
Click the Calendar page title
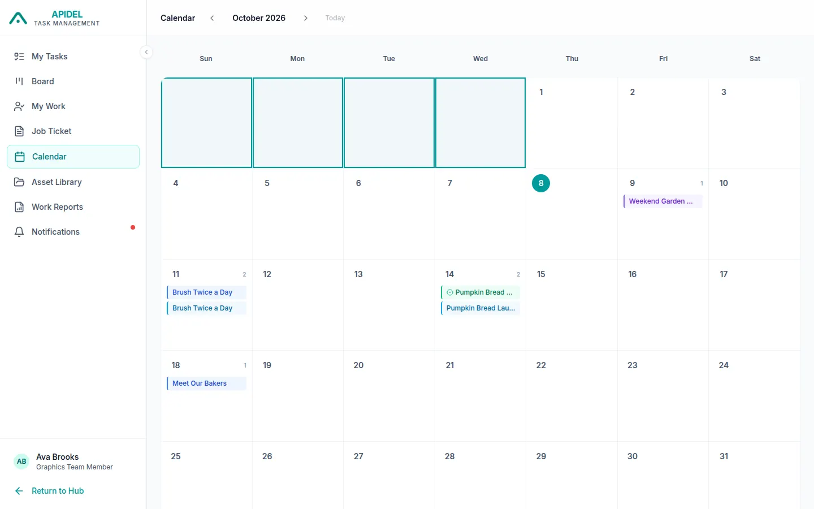pyautogui.click(x=177, y=18)
